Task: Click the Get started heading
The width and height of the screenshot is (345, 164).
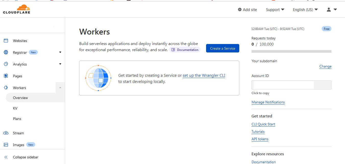Action: (262, 116)
